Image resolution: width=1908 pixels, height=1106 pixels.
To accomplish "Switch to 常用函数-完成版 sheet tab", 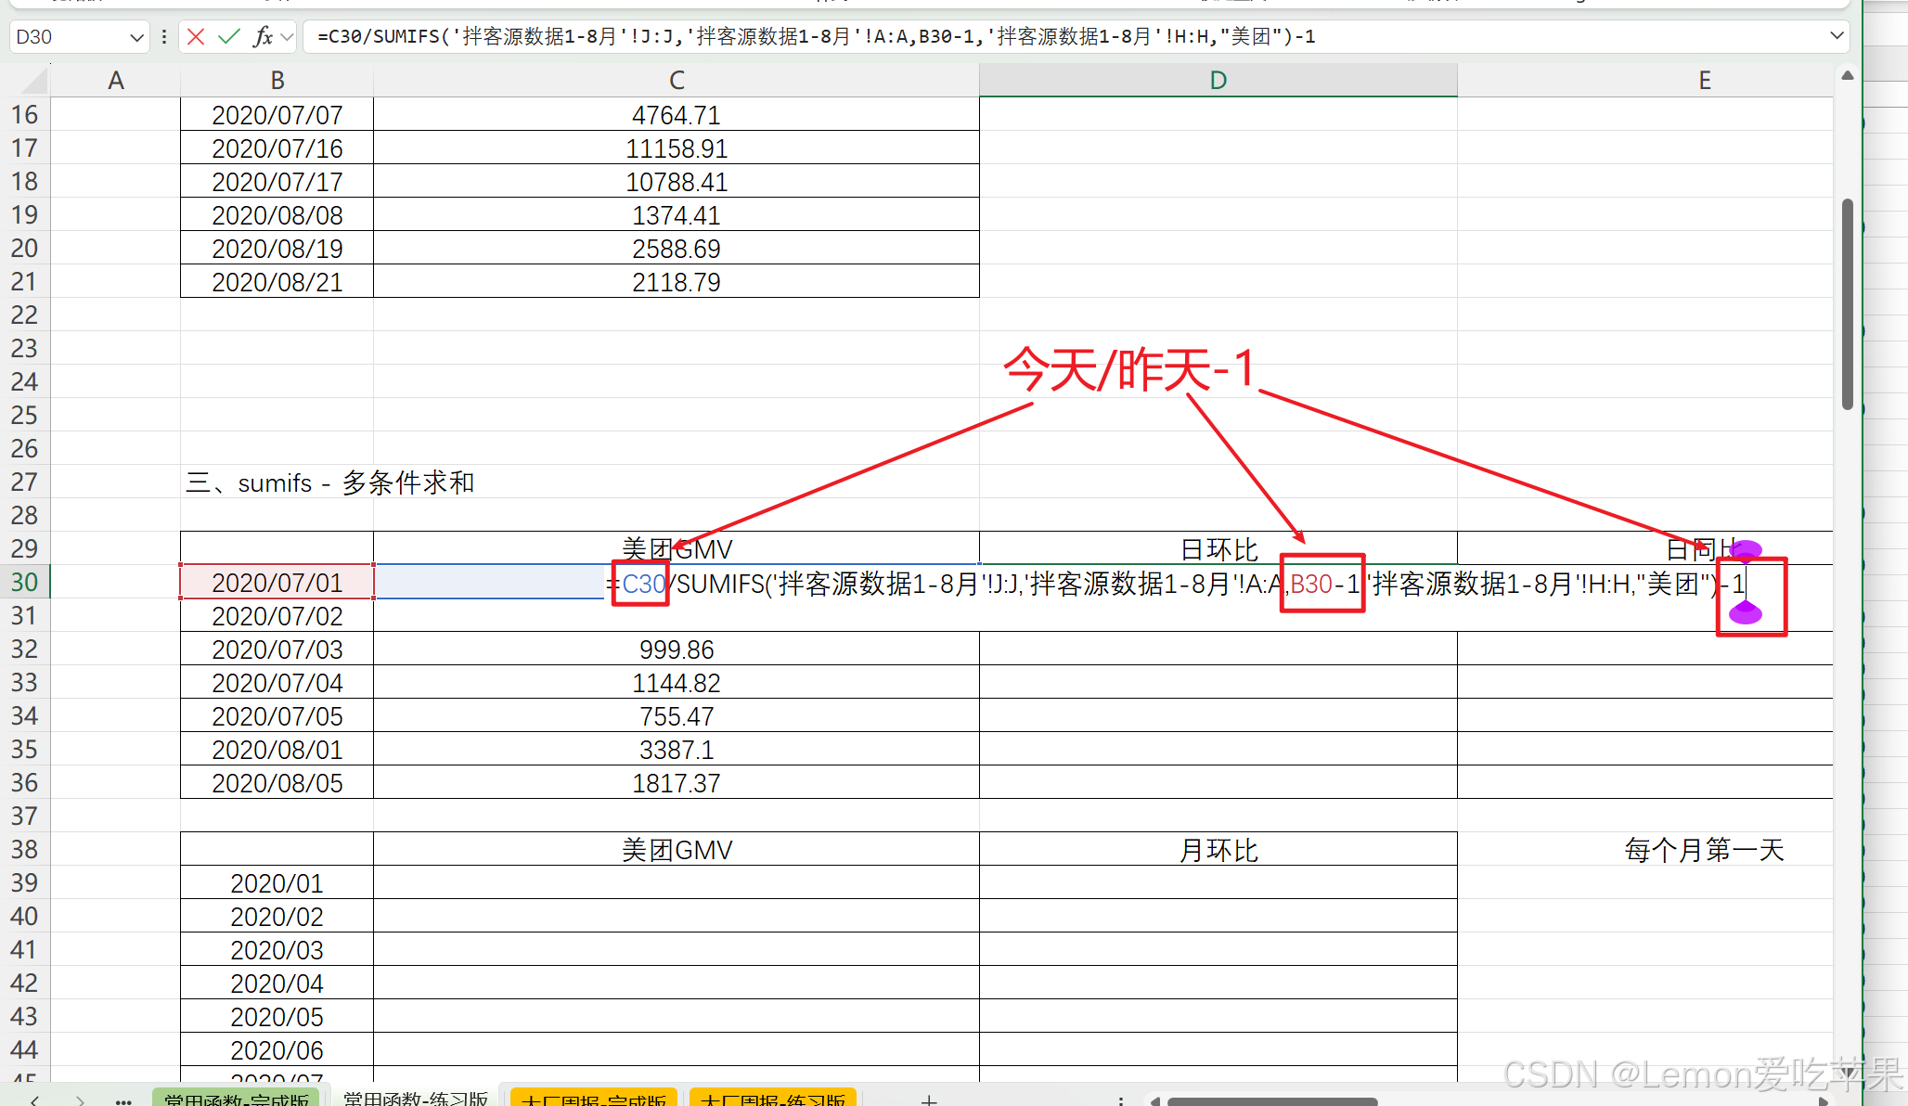I will (237, 1099).
